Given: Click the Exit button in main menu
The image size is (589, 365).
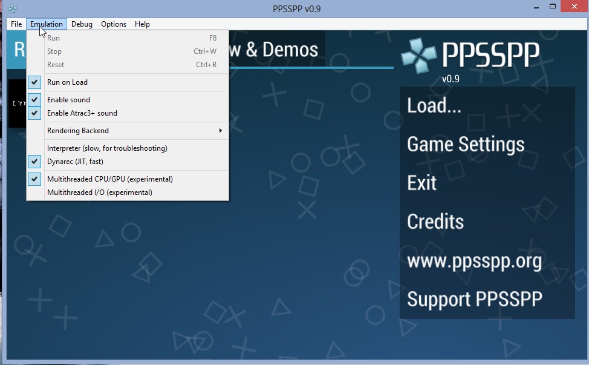Looking at the screenshot, I should pyautogui.click(x=421, y=183).
